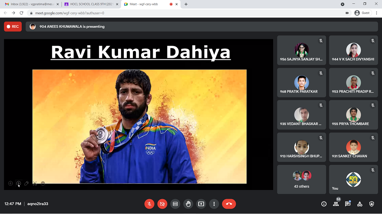Screen dimensions: 382x214
Task: Unmute the microphone
Action: (149, 204)
